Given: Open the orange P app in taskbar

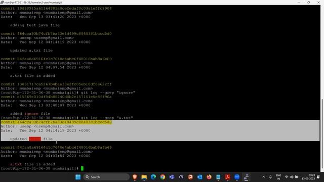Looking at the screenshot, I should 190,177.
